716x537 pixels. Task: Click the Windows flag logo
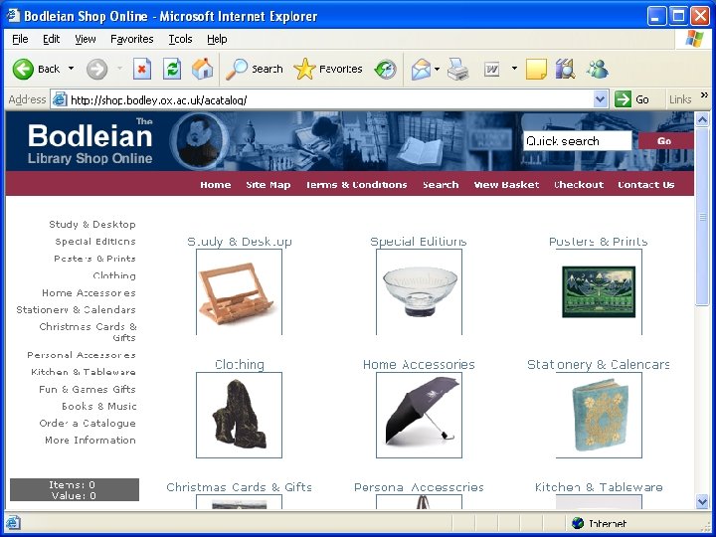pos(694,39)
